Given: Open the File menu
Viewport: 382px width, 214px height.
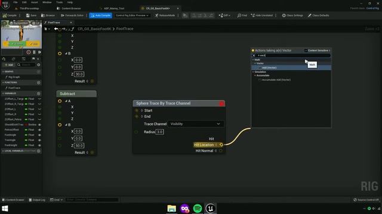Looking at the screenshot, I should pos(16,2).
